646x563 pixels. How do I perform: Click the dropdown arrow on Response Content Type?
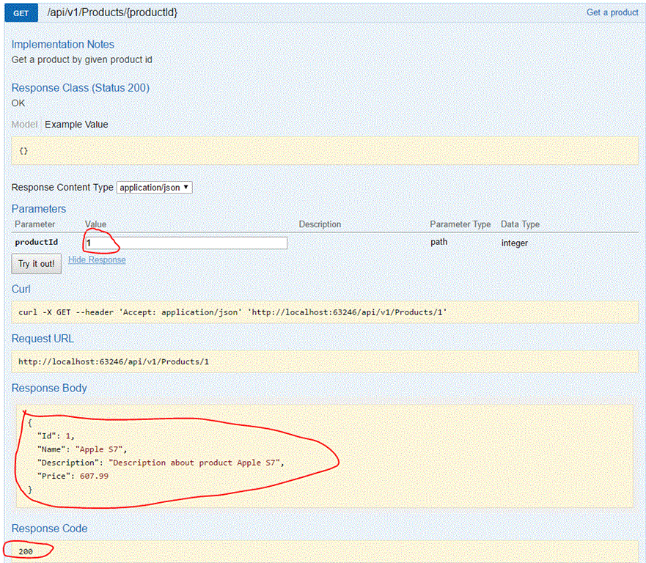[184, 187]
